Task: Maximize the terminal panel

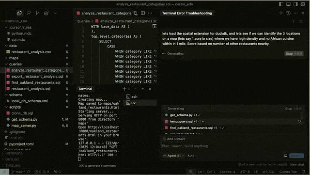Action: [x=143, y=89]
